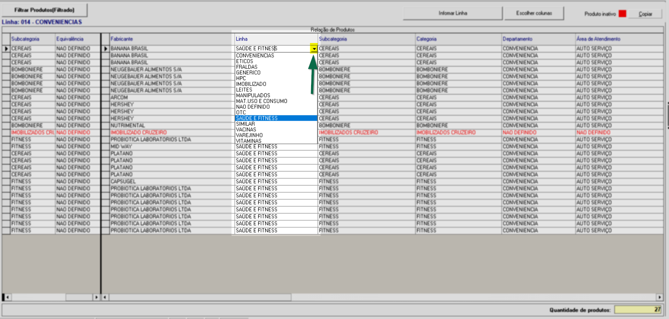Click the Departamento column header
Viewport: 669px width, 319px height.
tap(517, 39)
